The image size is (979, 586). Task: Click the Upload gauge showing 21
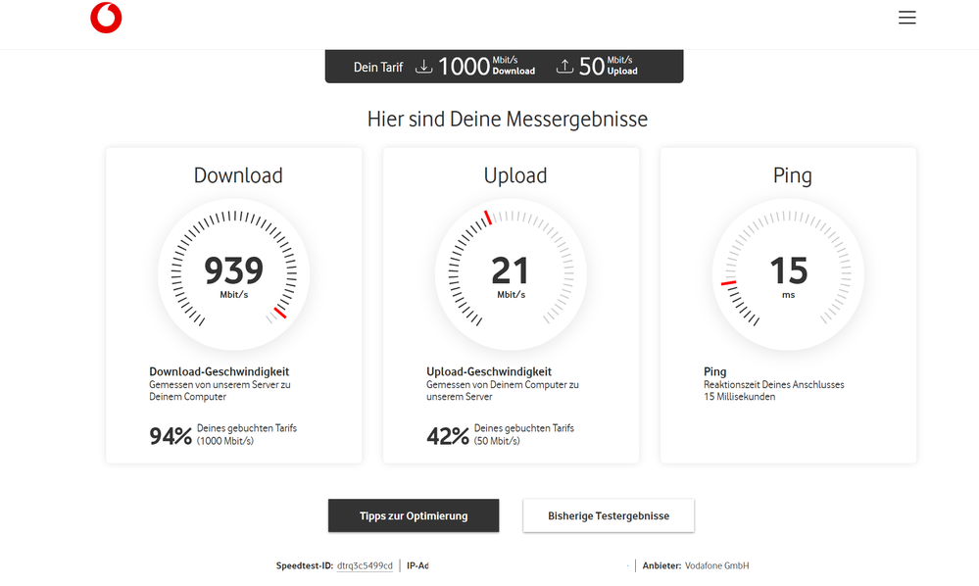[x=511, y=274]
